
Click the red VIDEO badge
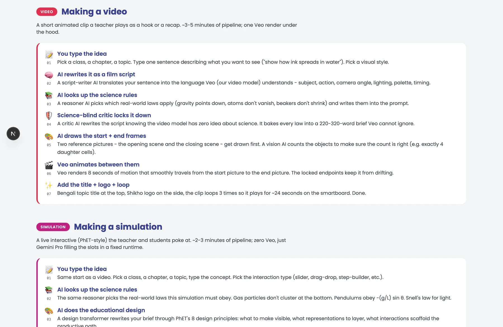pos(47,12)
